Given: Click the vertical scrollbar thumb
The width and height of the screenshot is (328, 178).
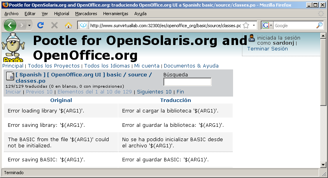Looking at the screenshot, I should [x=323, y=72].
